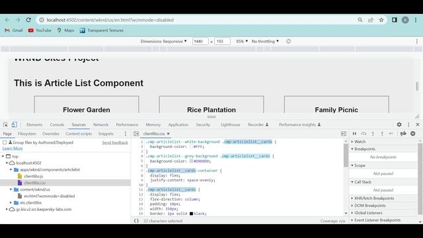
Task: Click the Send feedback link
Action: tap(115, 143)
